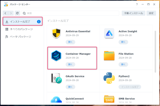
Task: Click the Python2 title
Action: tap(124, 76)
